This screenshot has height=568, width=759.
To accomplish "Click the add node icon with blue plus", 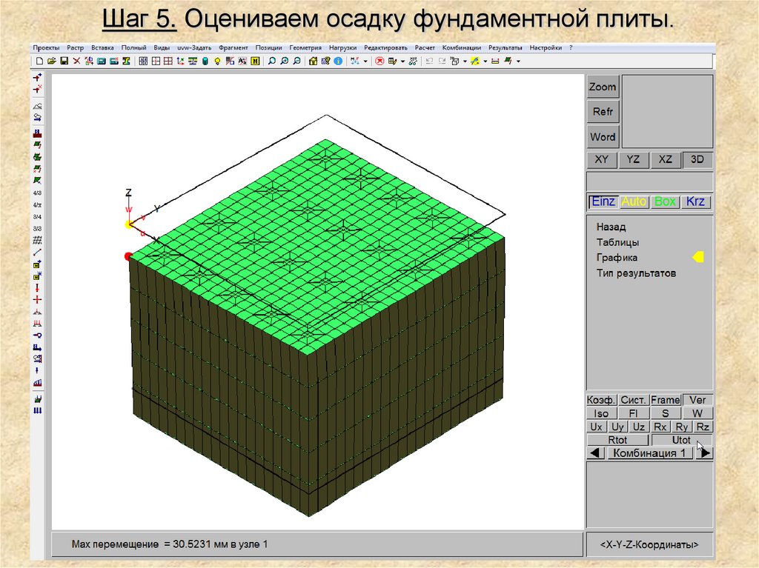I will (x=37, y=78).
